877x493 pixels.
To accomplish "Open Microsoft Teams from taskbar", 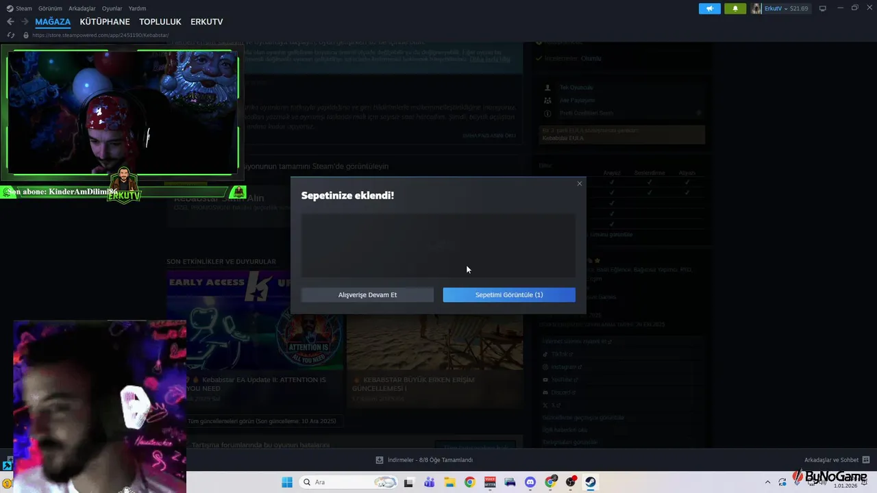I will click(x=430, y=482).
